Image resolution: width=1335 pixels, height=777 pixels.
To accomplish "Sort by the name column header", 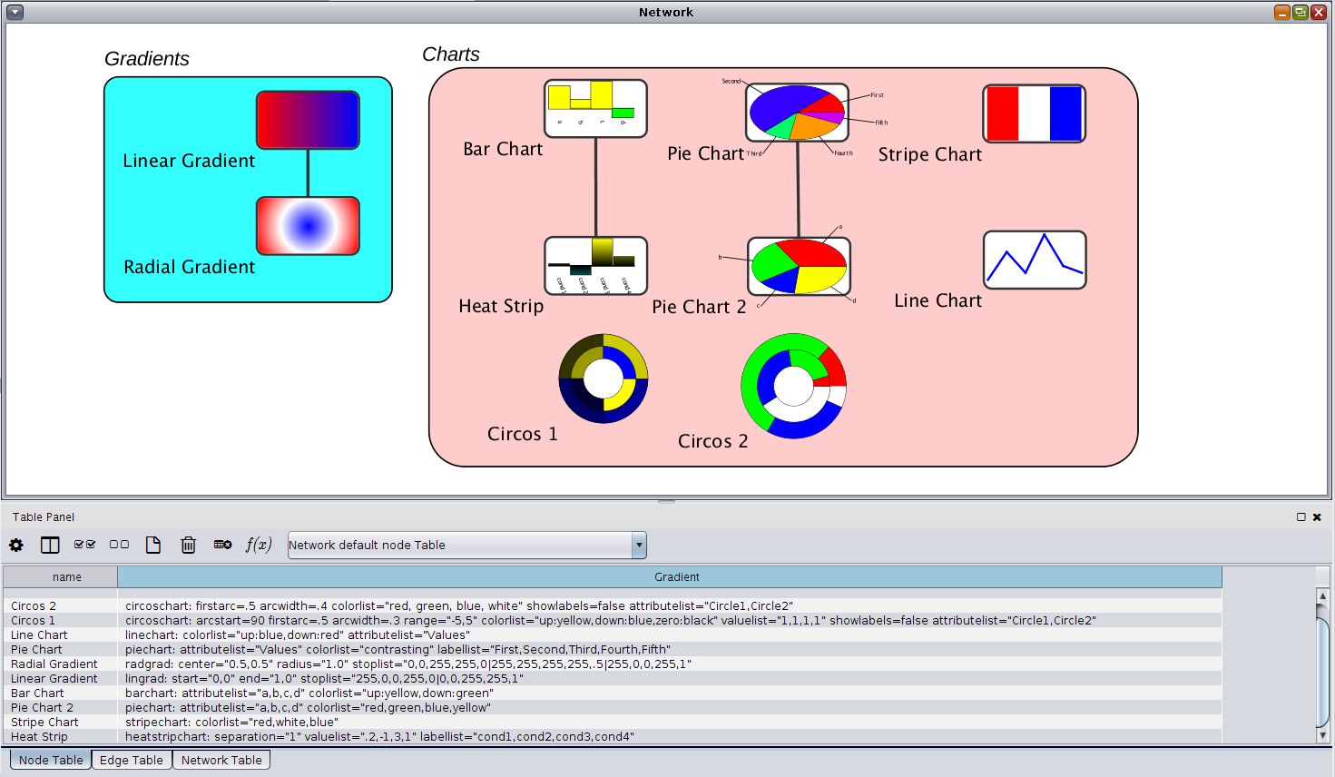I will tap(66, 577).
